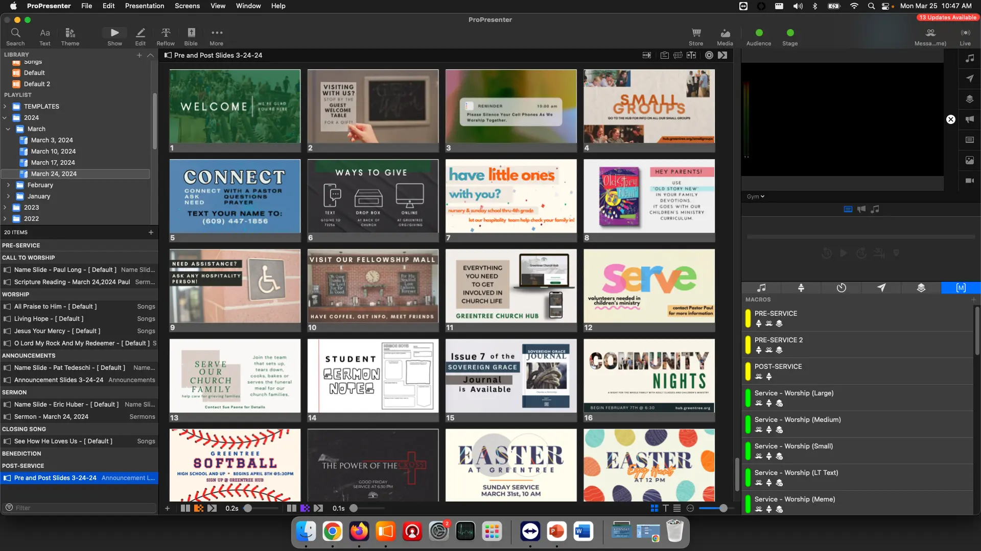Open the Theme picker

70,36
